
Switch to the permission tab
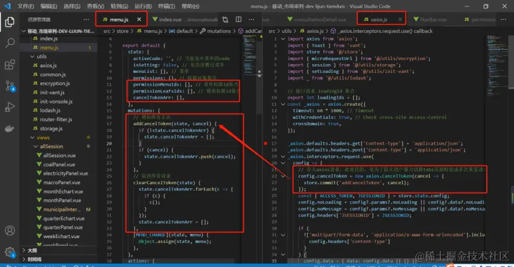480,19
